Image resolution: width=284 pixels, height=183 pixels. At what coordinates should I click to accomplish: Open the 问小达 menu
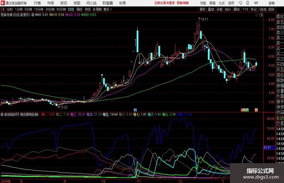tap(91, 3)
